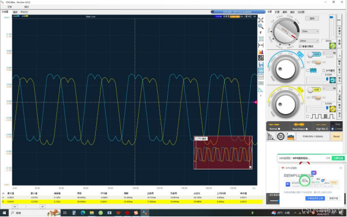Click the four-squares layout icon
Image resolution: width=347 pixels, height=217 pixels.
click(261, 58)
